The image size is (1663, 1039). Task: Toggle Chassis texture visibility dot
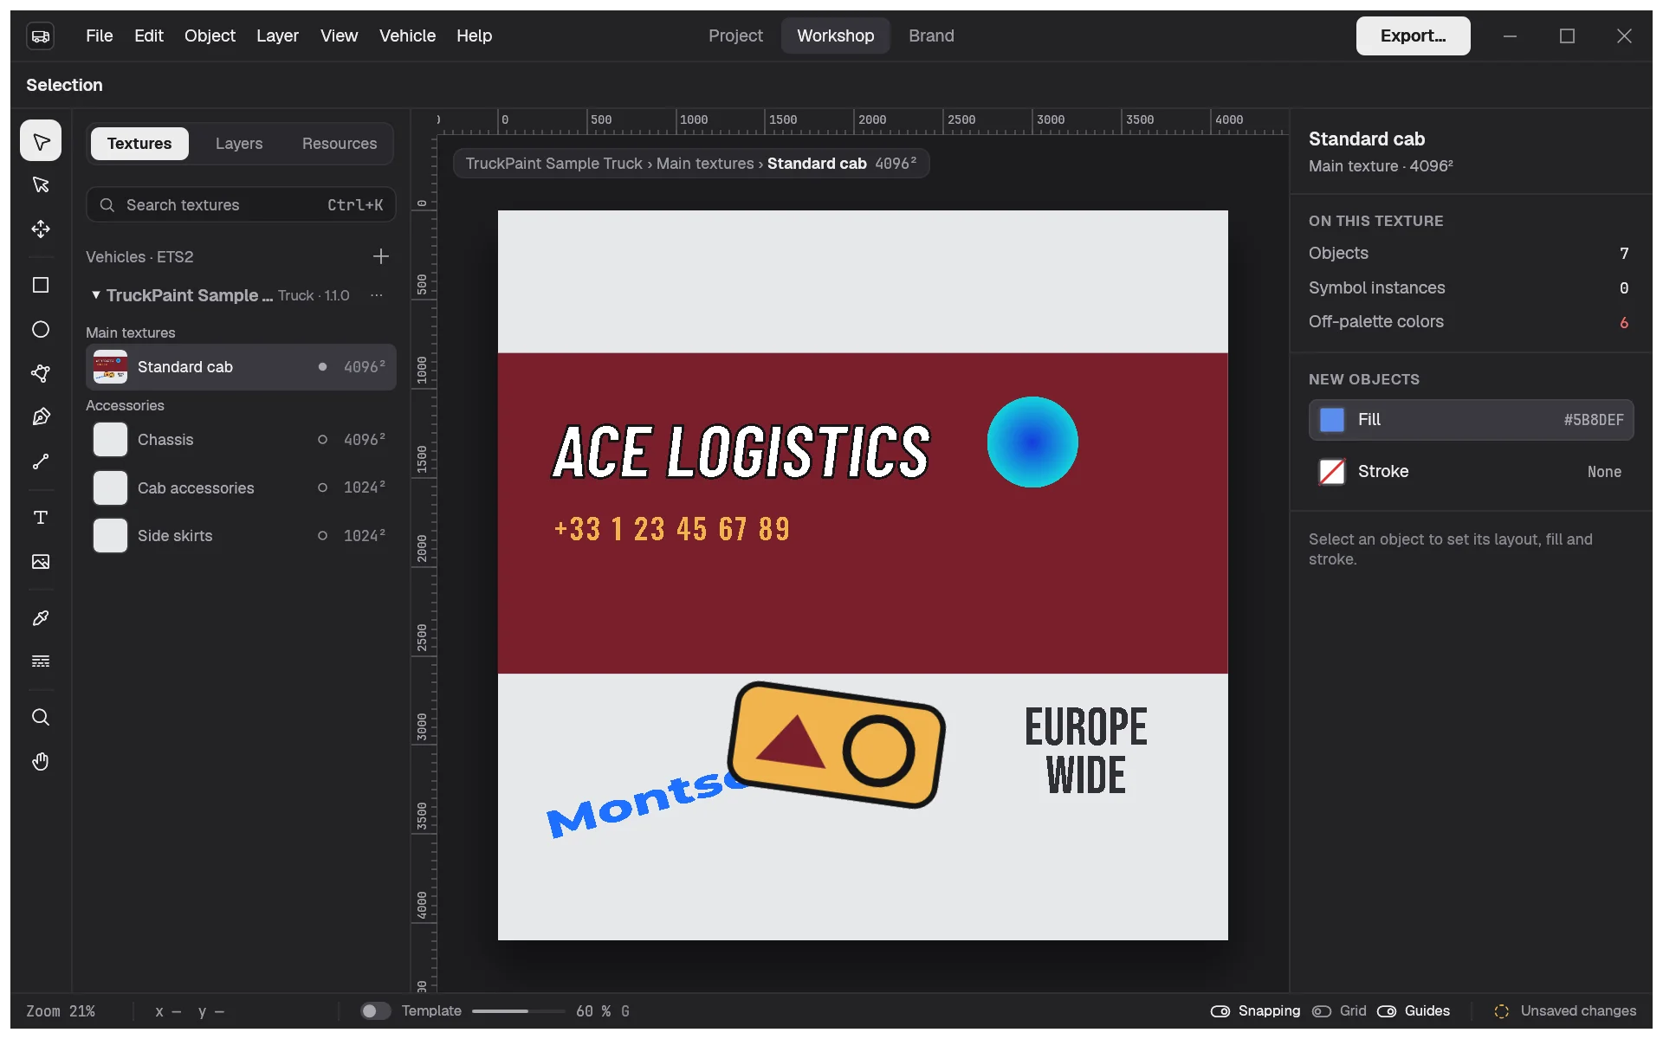point(322,440)
